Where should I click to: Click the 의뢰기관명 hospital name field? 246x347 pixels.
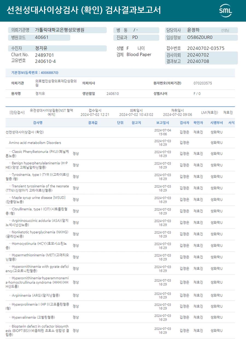pos(57,30)
